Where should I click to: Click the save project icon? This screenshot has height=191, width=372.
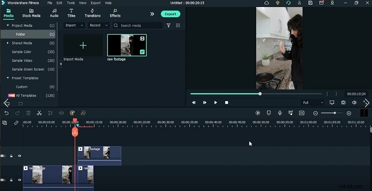310,3
